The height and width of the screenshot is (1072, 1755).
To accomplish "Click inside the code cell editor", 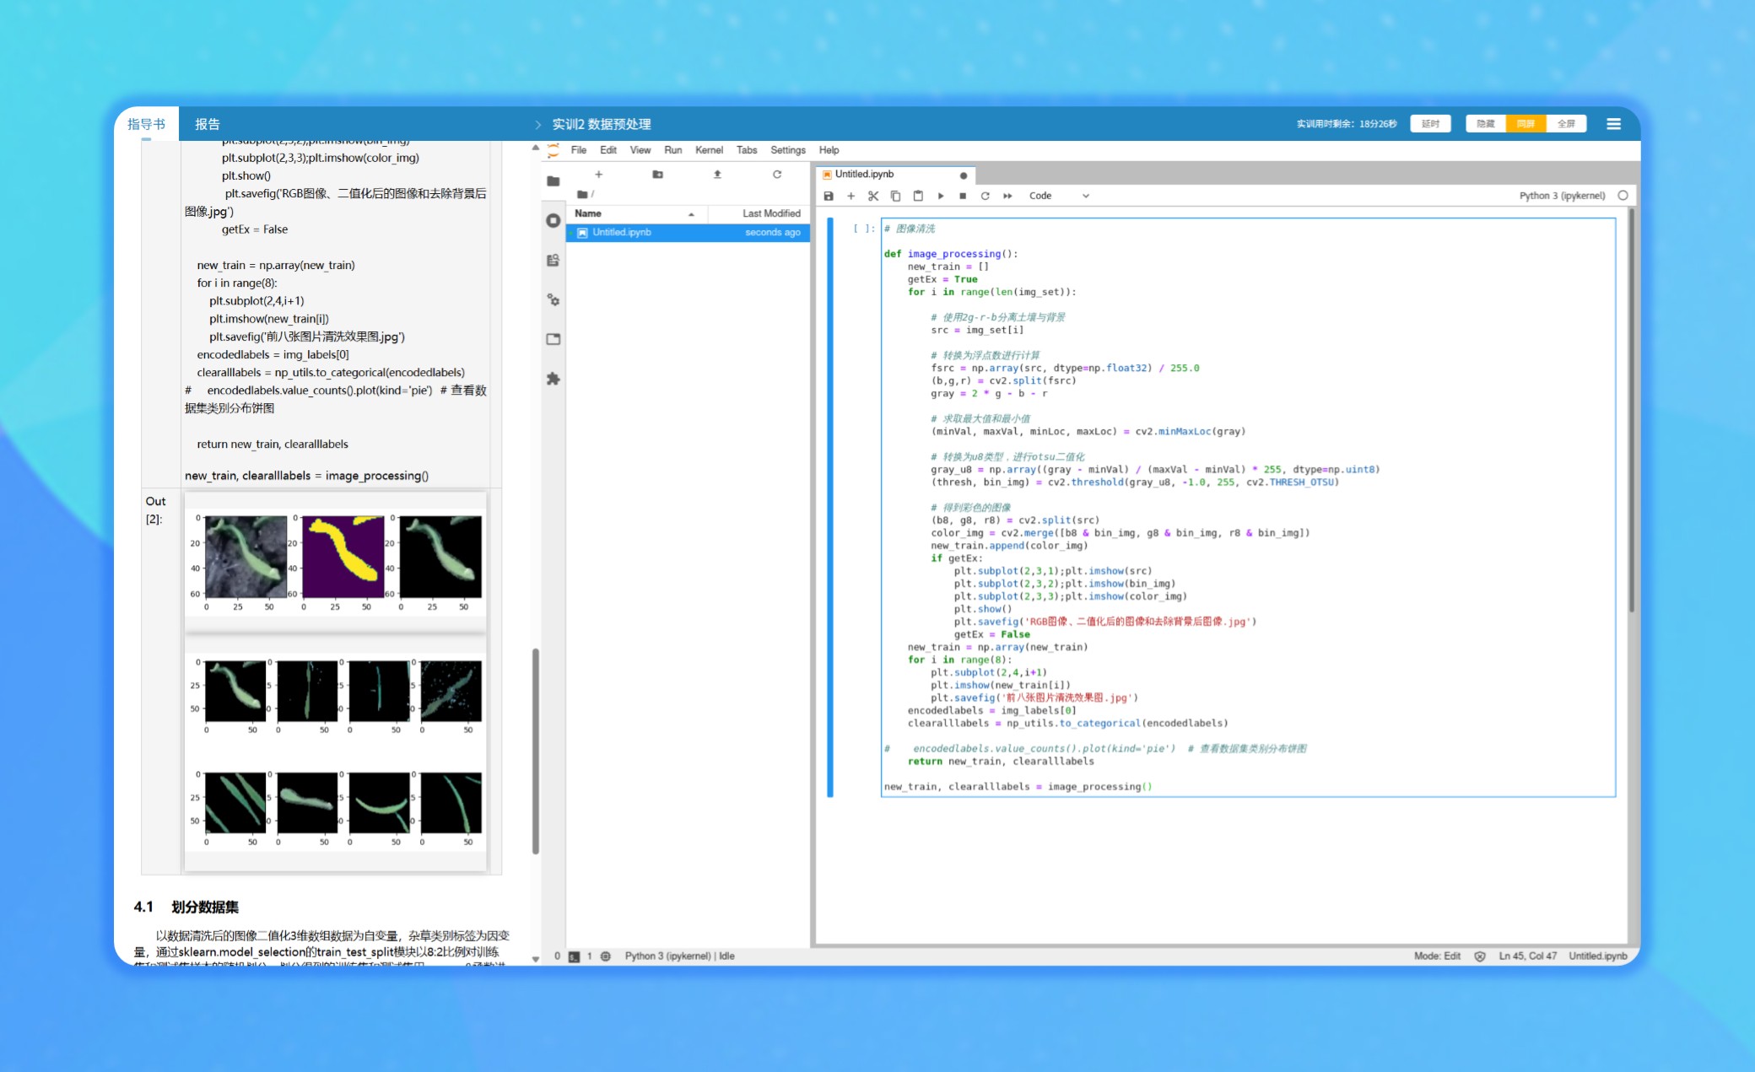I will pos(1248,507).
